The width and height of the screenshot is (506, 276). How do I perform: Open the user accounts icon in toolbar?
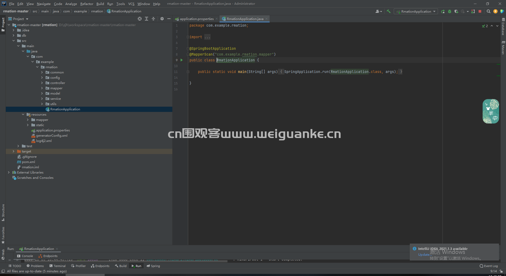tap(378, 11)
